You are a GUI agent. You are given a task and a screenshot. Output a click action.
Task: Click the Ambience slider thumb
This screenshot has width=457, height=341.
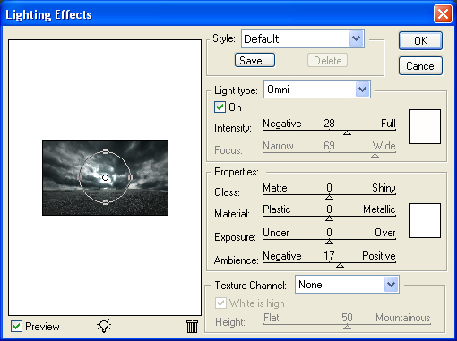click(x=340, y=265)
